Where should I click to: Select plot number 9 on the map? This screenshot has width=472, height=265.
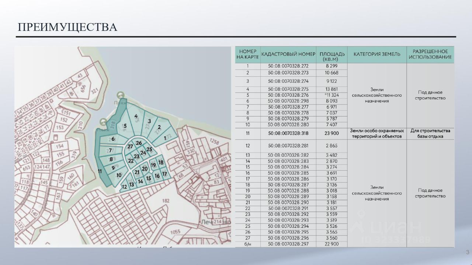[x=113, y=168]
